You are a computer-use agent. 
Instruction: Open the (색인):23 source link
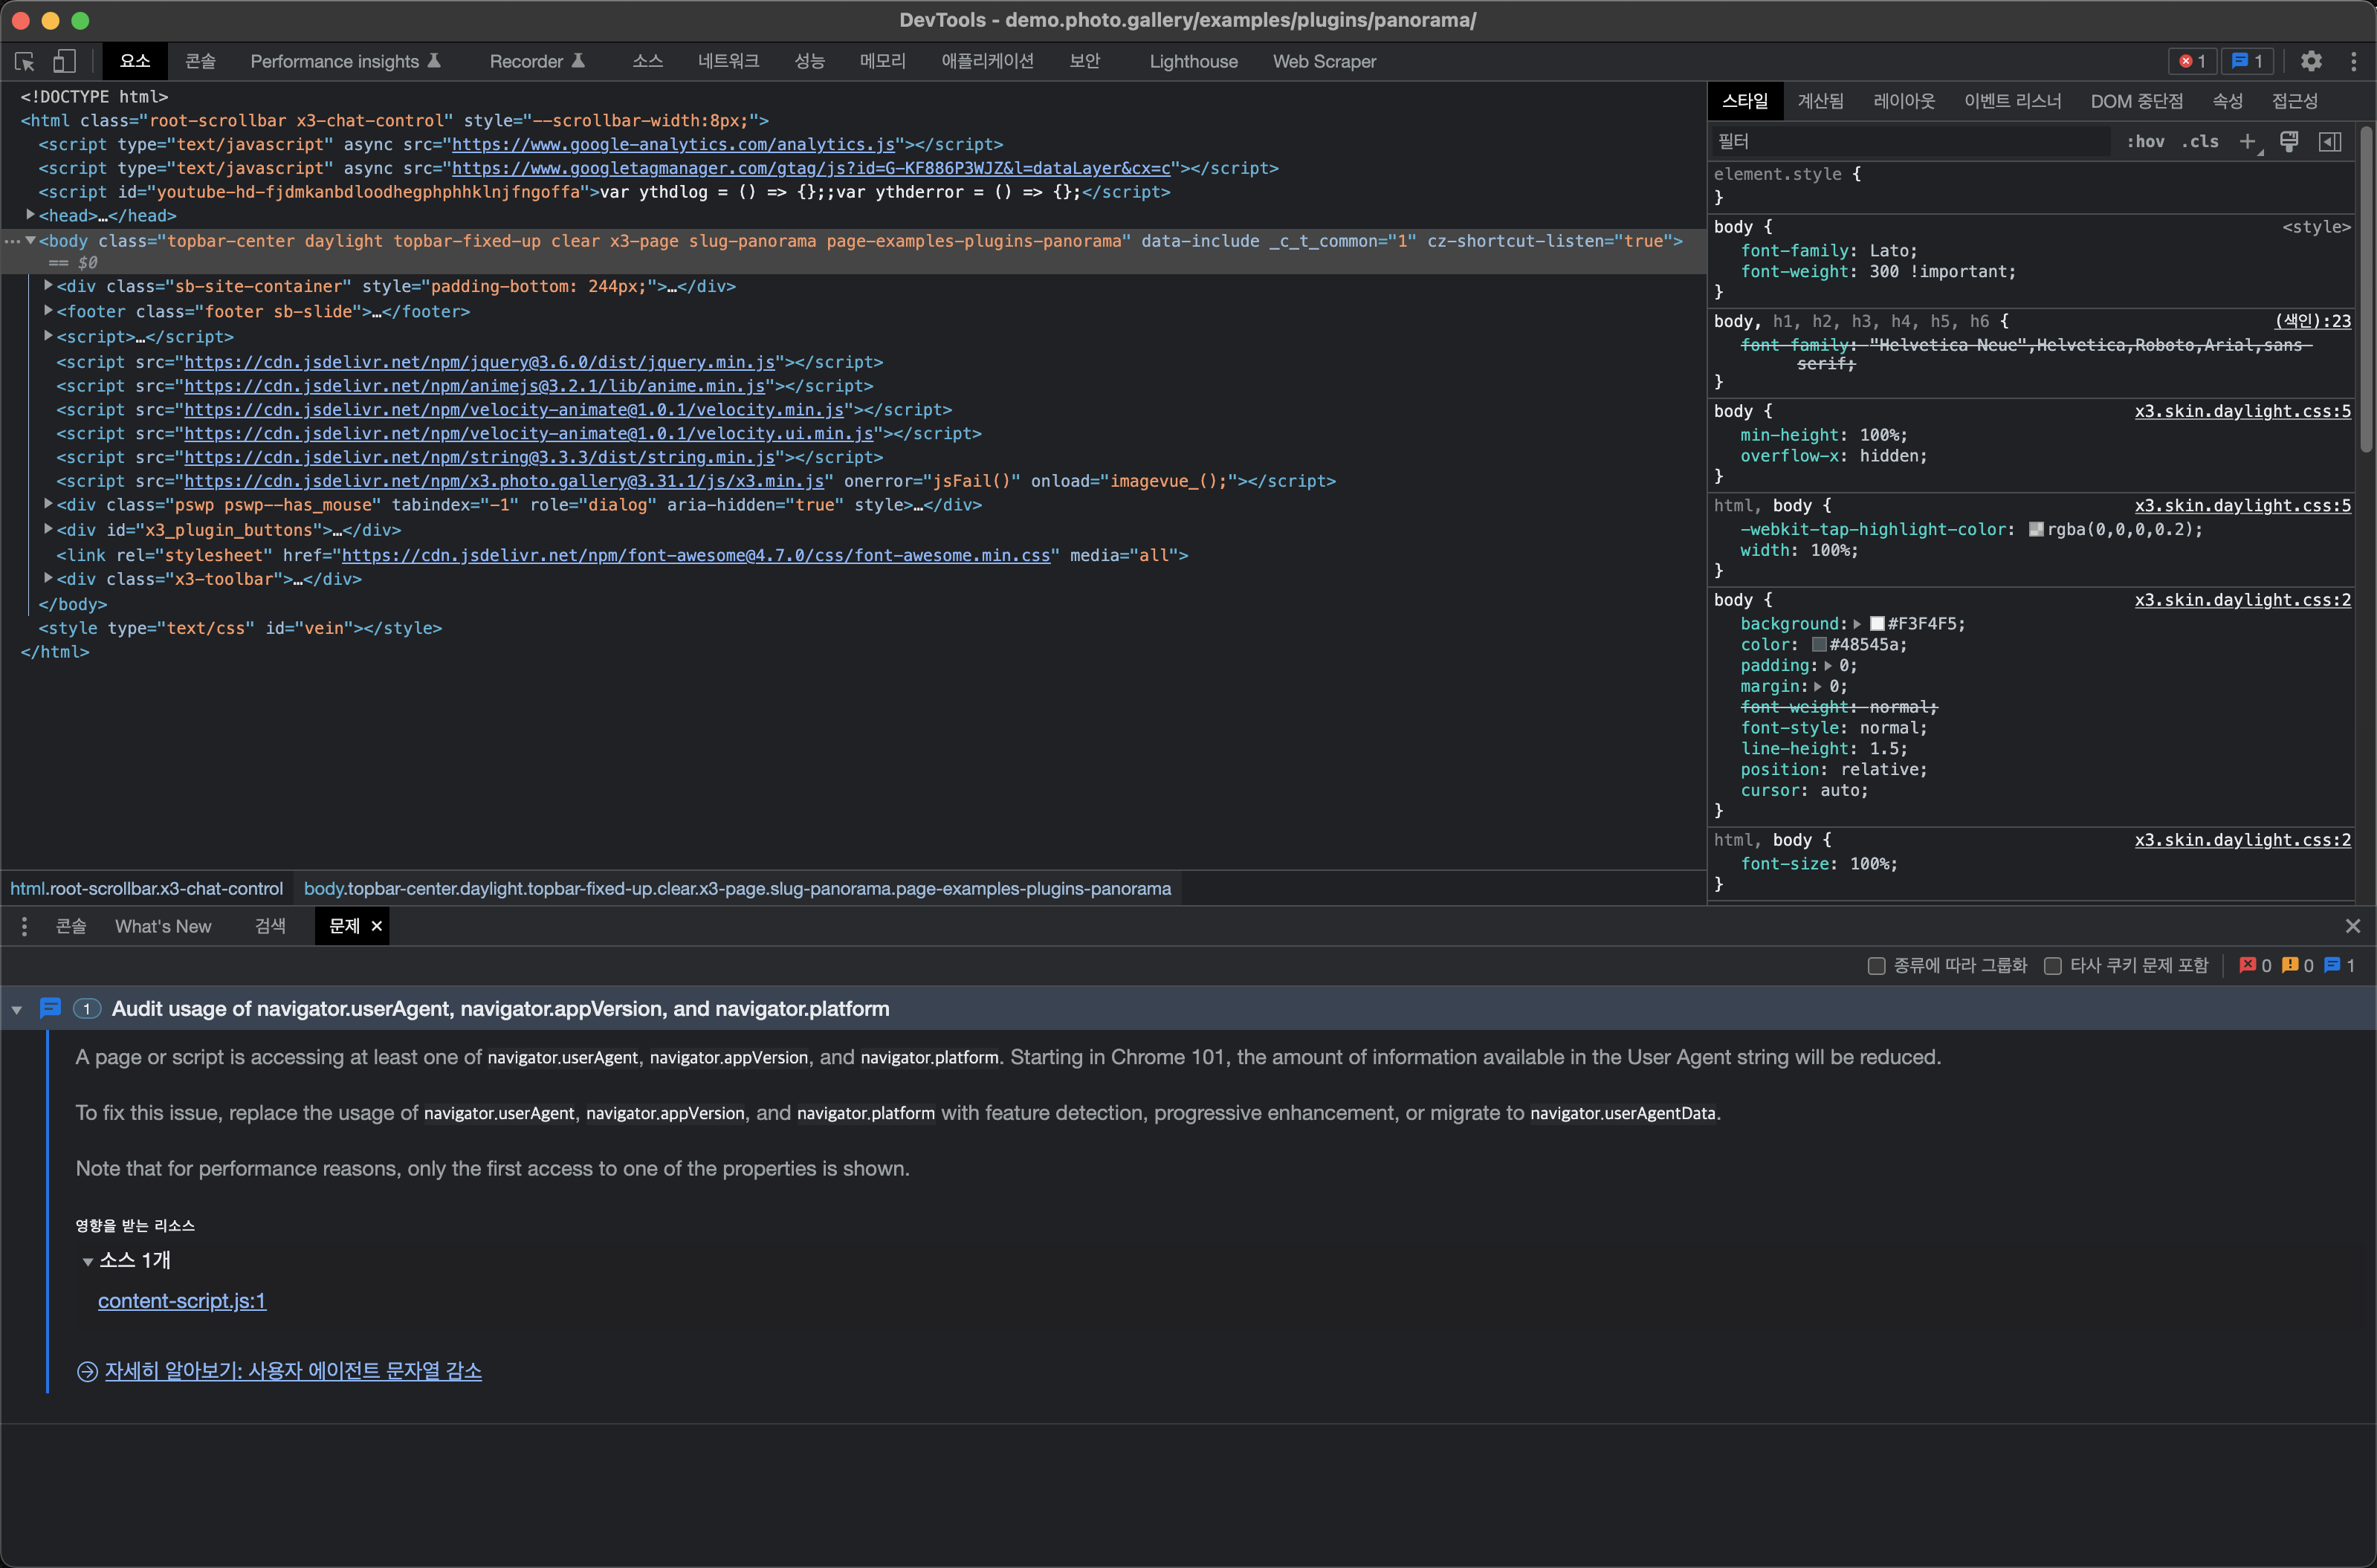(x=2313, y=321)
